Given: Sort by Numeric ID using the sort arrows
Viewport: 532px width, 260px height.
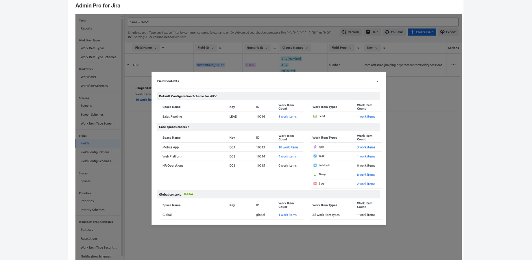Looking at the screenshot, I should click(x=274, y=48).
